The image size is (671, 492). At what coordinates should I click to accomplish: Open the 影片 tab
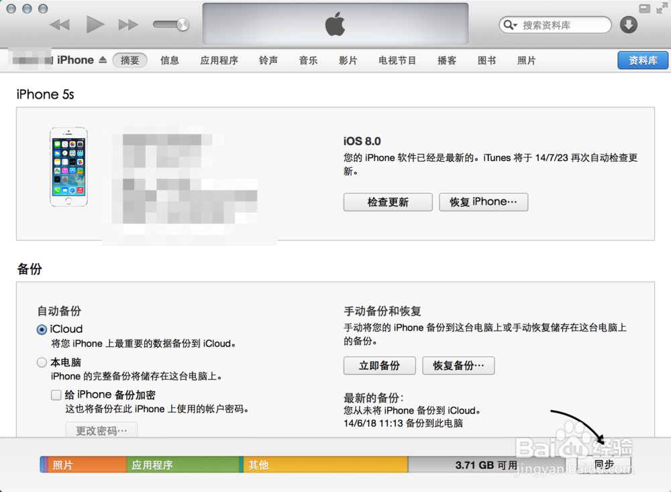coord(348,60)
